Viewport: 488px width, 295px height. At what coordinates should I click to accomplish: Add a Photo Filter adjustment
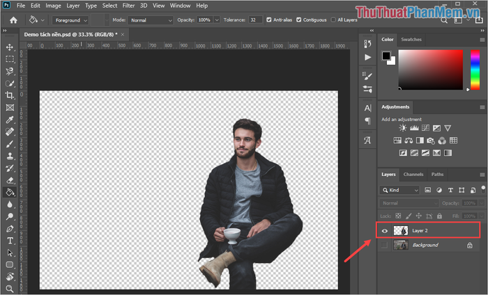tap(431, 141)
